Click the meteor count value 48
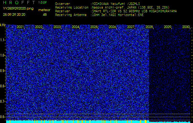193x123 pixels. tap(45, 14)
